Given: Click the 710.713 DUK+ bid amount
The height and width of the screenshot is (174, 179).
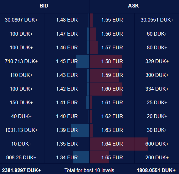Looking at the screenshot, I should [x=21, y=62].
